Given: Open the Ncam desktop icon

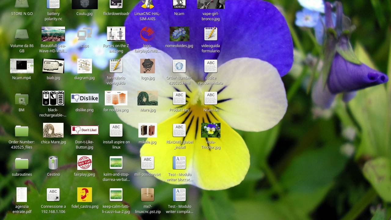Looking at the screenshot, I should pyautogui.click(x=179, y=4).
